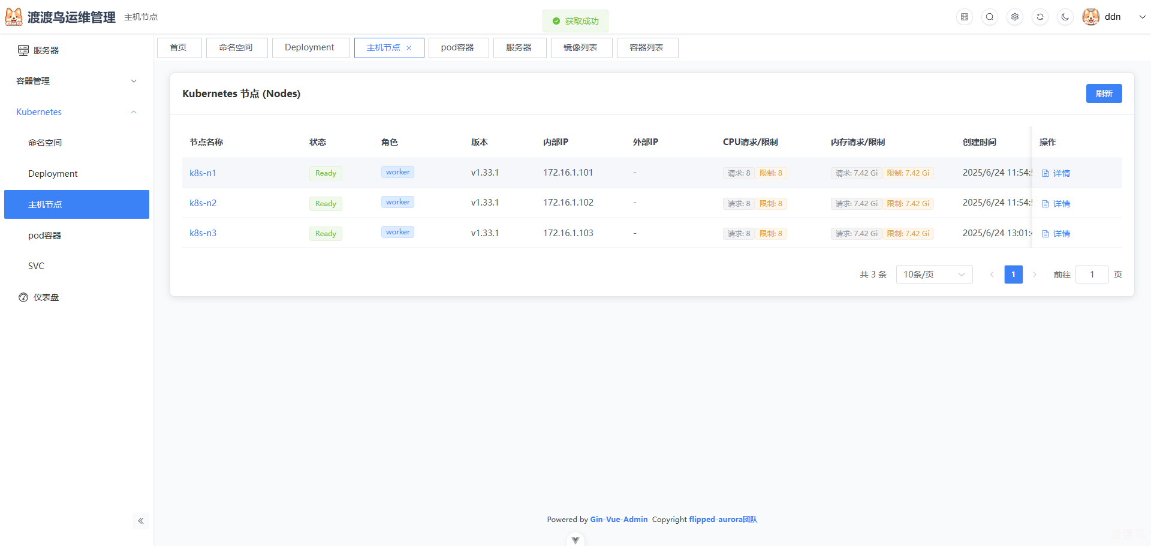The image size is (1151, 546).
Task: Open the 10条/页 page size dropdown
Action: (933, 274)
